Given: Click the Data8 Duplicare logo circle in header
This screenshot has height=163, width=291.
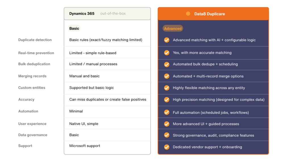Looking at the screenshot, I should pyautogui.click(x=188, y=13).
